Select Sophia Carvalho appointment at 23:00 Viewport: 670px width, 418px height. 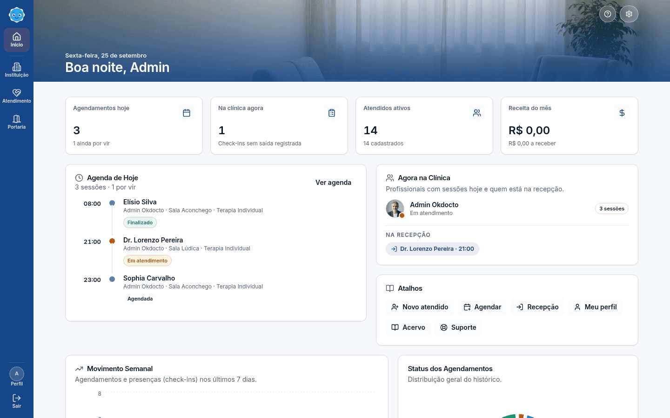215,290
